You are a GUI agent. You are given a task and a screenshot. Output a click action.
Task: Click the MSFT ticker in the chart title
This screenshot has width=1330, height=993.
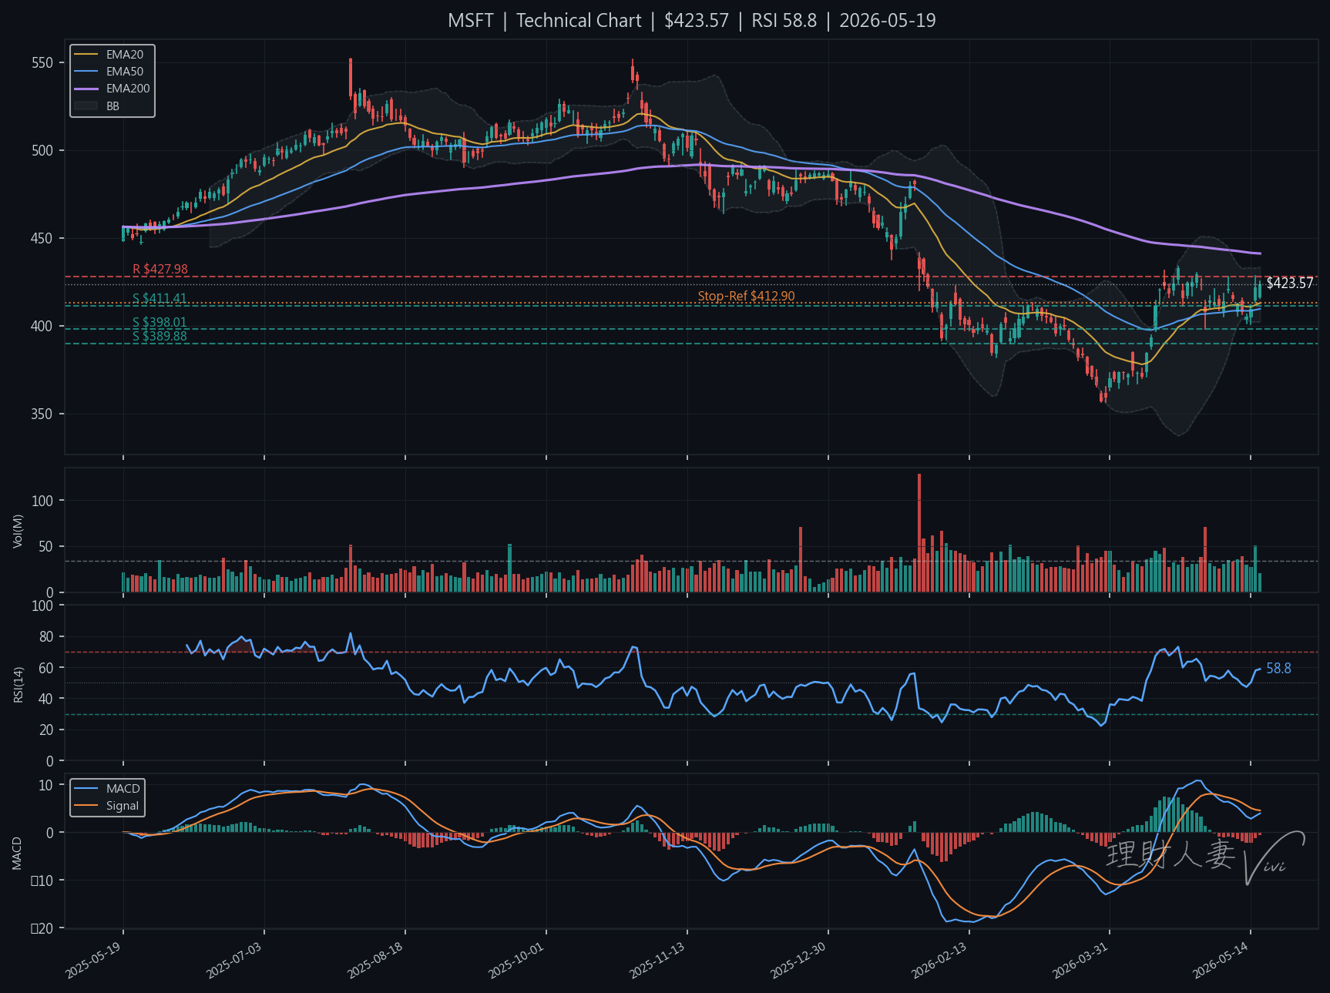(x=470, y=21)
